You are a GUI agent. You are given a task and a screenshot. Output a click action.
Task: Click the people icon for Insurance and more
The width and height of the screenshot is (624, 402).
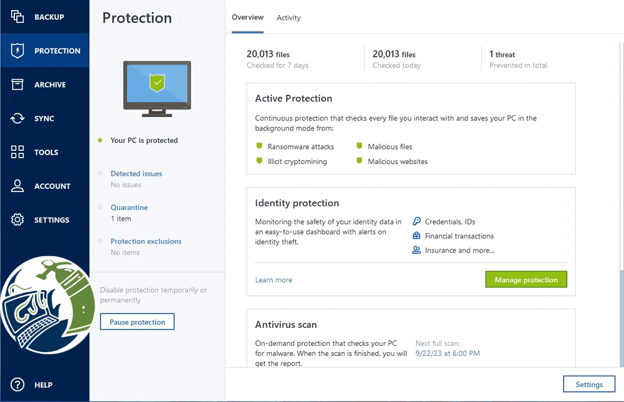point(416,250)
